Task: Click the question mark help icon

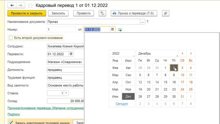Action: point(147,22)
